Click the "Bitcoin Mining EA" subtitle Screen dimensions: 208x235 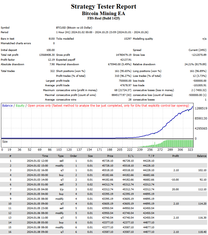[103, 13]
